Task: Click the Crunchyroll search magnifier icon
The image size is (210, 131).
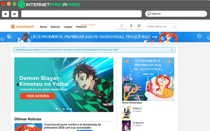Action: coord(174,26)
